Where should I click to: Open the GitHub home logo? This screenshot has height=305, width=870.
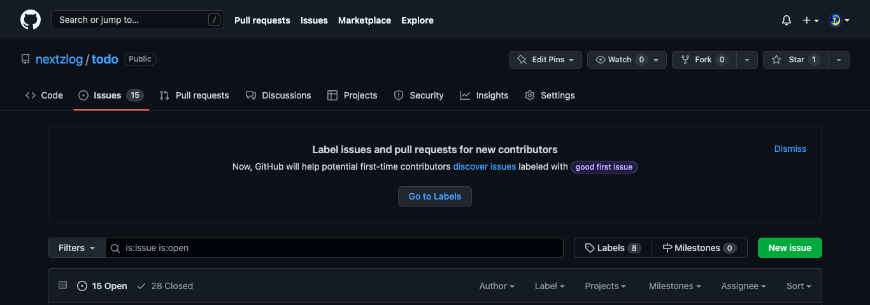[x=31, y=20]
